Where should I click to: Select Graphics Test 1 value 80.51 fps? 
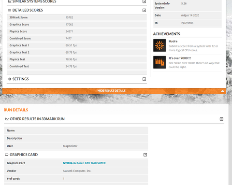pos(71,45)
